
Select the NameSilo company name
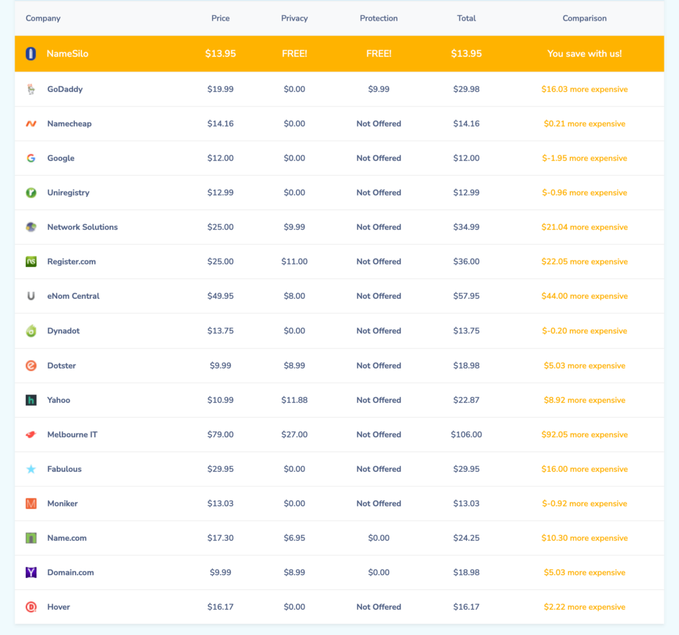pos(68,54)
